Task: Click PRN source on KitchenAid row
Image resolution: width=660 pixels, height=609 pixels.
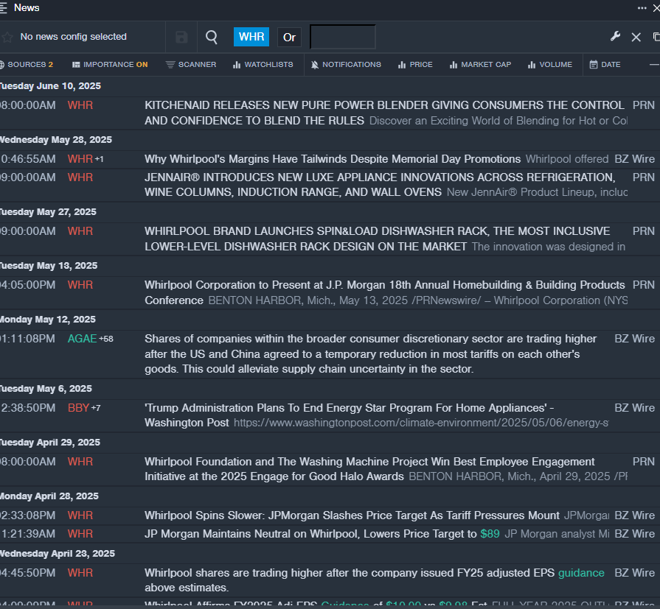Action: click(644, 105)
